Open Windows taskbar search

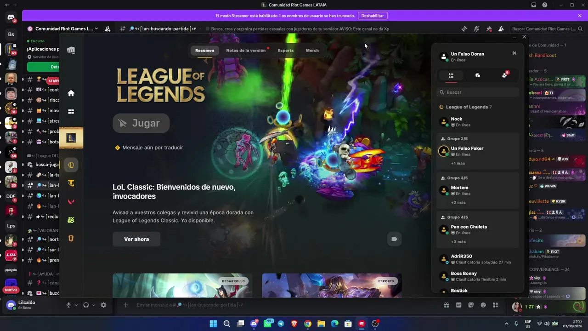[x=227, y=324]
